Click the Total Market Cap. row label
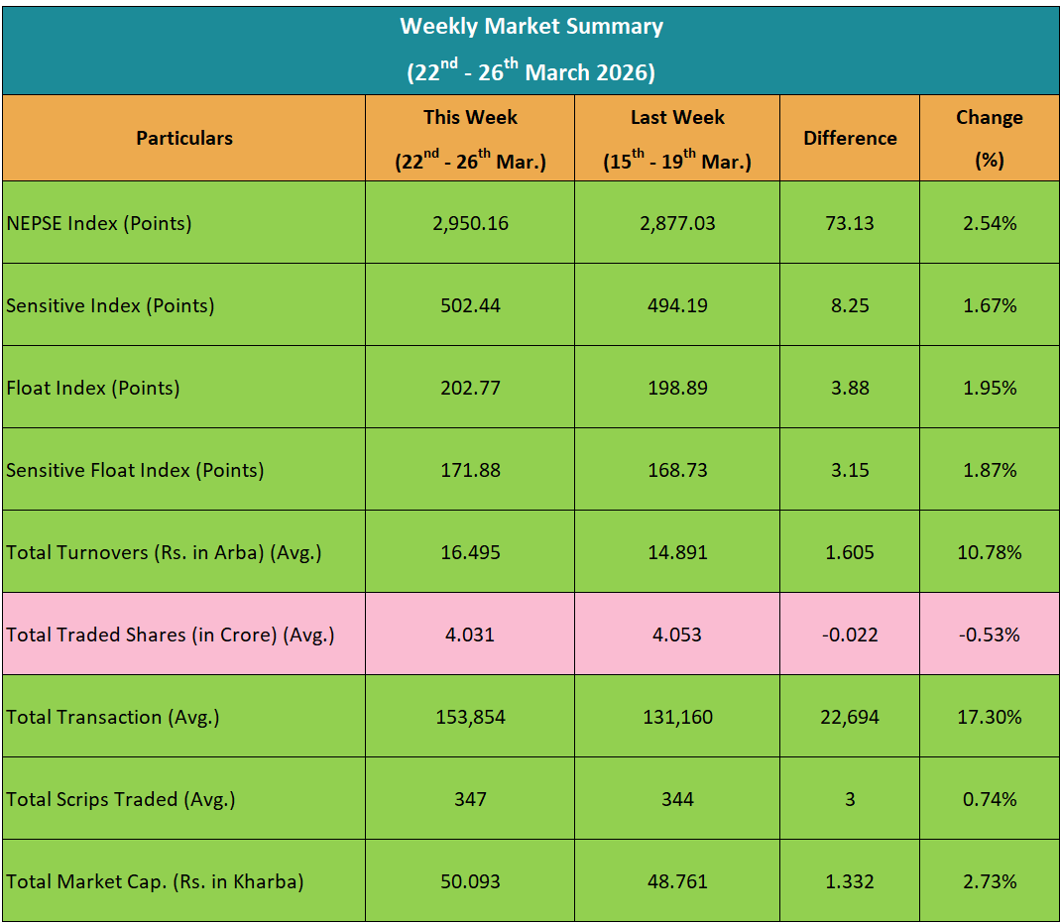Image resolution: width=1060 pixels, height=924 pixels. coord(155,881)
